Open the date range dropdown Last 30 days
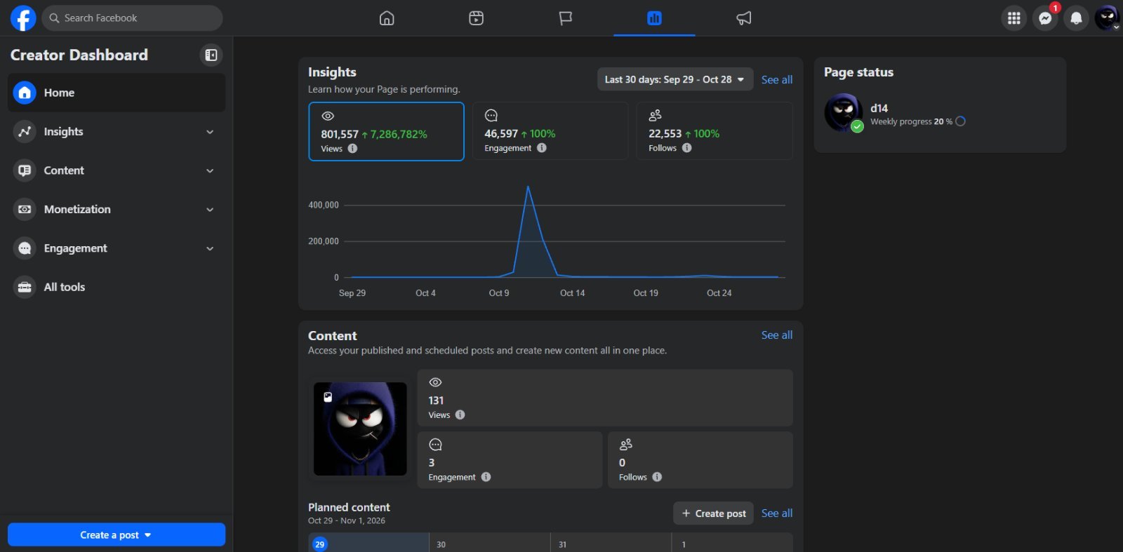Image resolution: width=1123 pixels, height=552 pixels. click(675, 79)
